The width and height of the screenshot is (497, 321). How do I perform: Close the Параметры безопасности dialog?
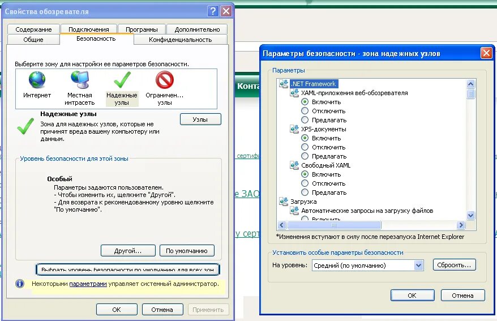(x=486, y=53)
